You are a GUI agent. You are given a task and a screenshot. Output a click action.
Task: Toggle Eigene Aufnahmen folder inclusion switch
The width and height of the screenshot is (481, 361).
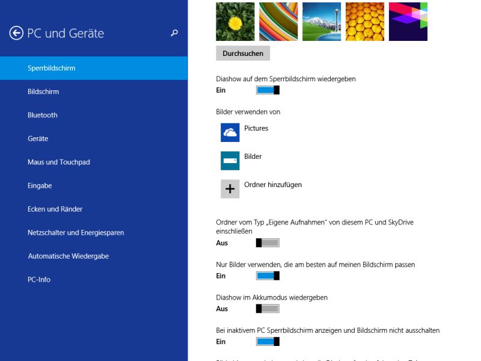pyautogui.click(x=268, y=243)
